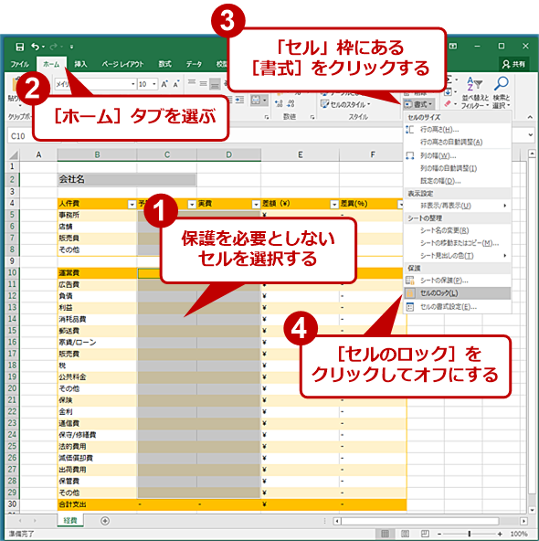This screenshot has width=539, height=541.
Task: Decrease font size with small A icon
Action: [x=176, y=84]
